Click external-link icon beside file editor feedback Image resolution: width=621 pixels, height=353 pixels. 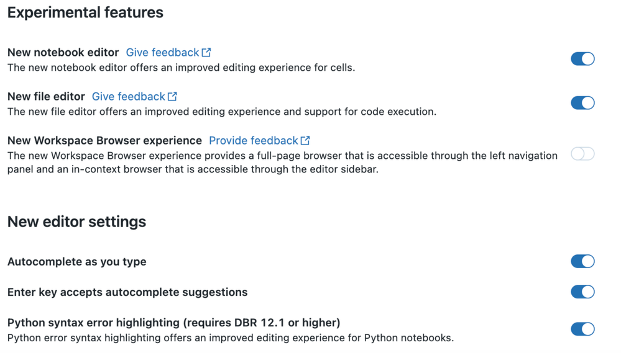coord(172,97)
